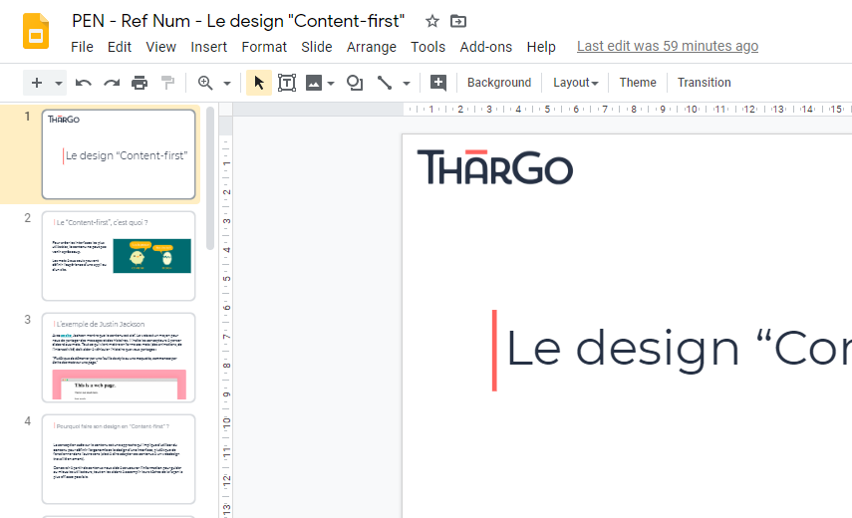The width and height of the screenshot is (852, 518).
Task: Click the Transition button
Action: [x=704, y=83]
